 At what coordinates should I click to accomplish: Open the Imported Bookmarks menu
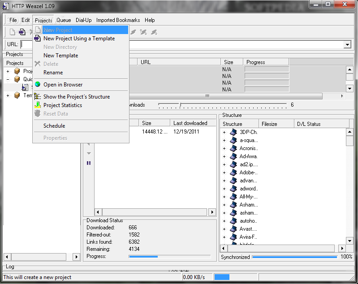click(118, 20)
